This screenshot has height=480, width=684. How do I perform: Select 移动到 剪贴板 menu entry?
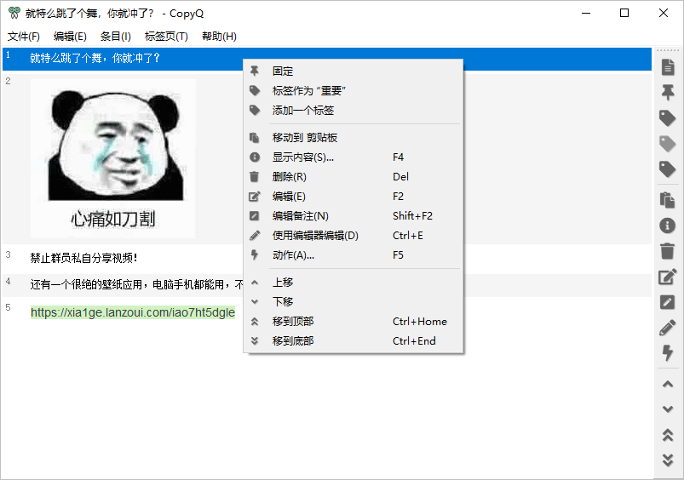point(353,138)
